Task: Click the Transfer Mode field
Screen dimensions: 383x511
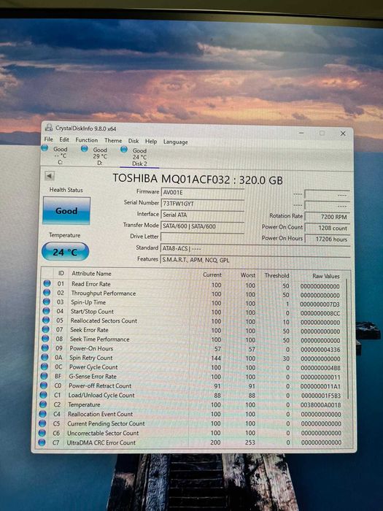Action: tap(203, 226)
